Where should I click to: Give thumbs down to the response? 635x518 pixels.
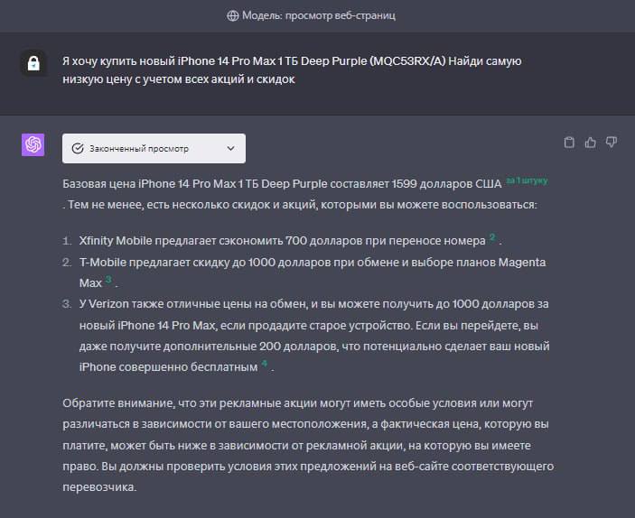coord(612,143)
